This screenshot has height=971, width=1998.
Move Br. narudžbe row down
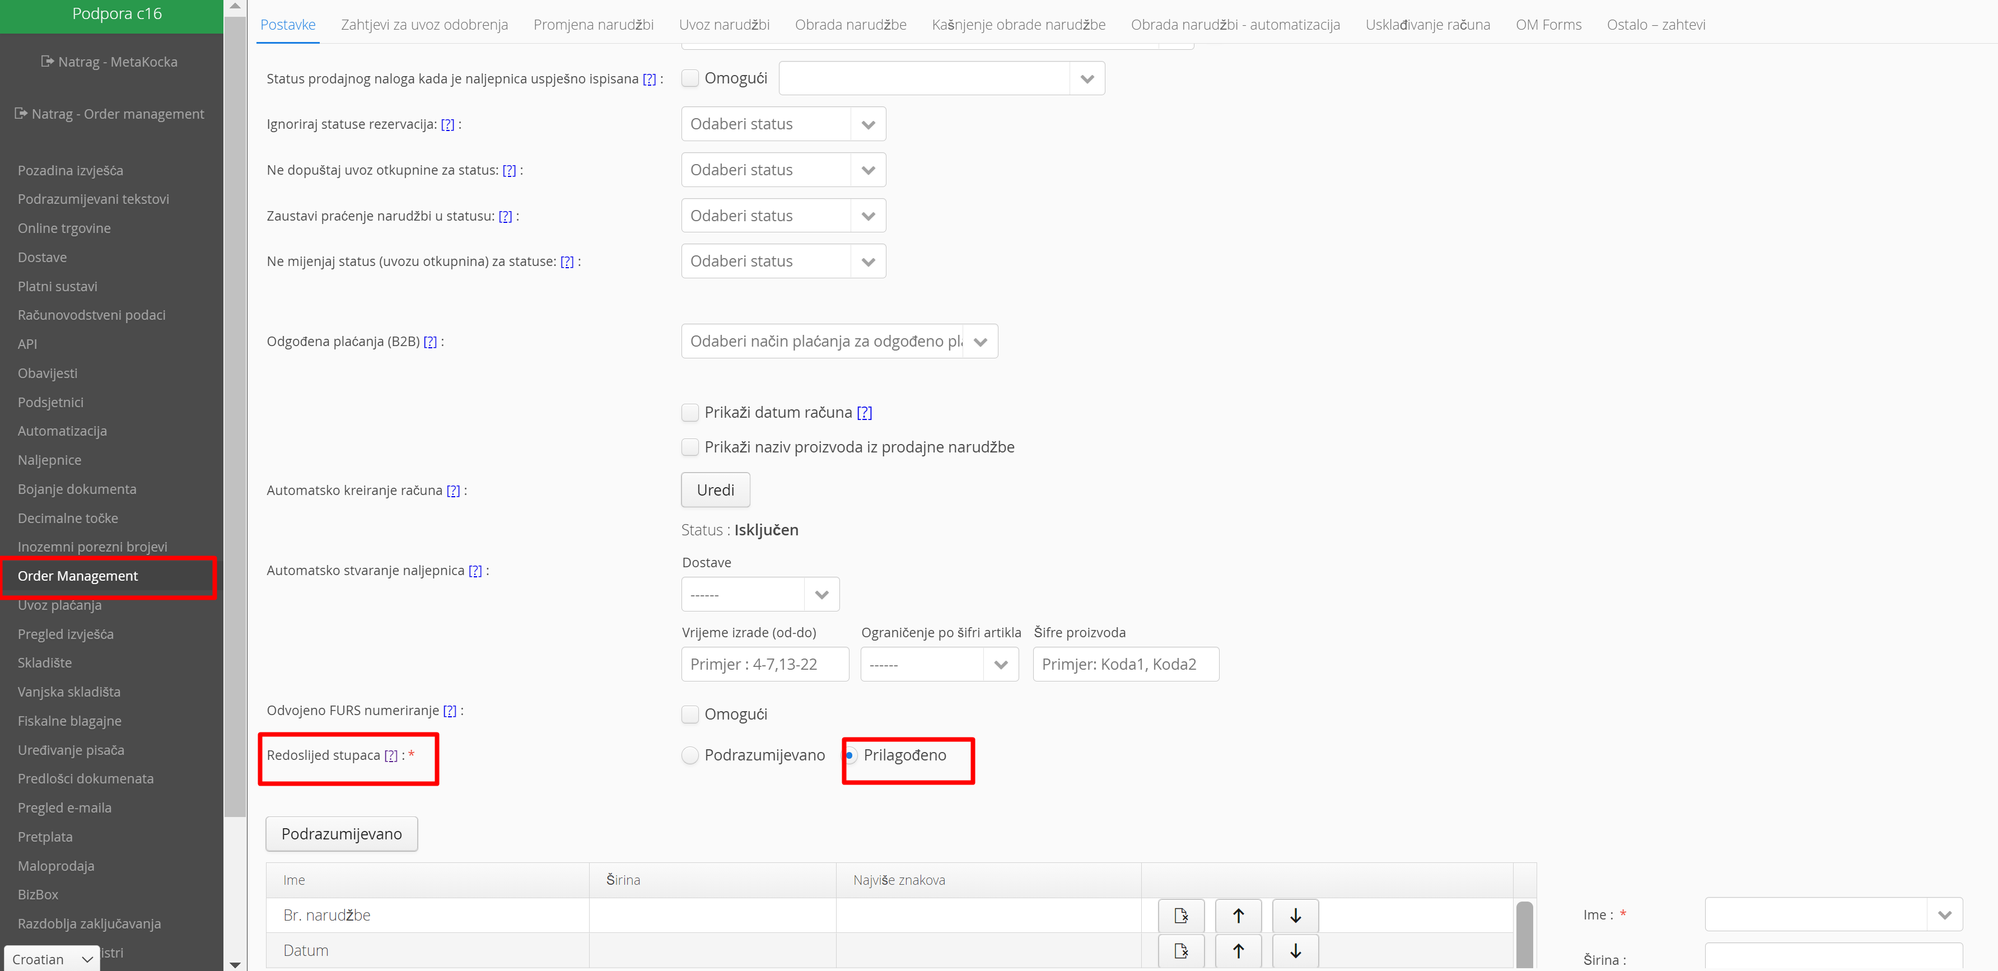point(1295,915)
